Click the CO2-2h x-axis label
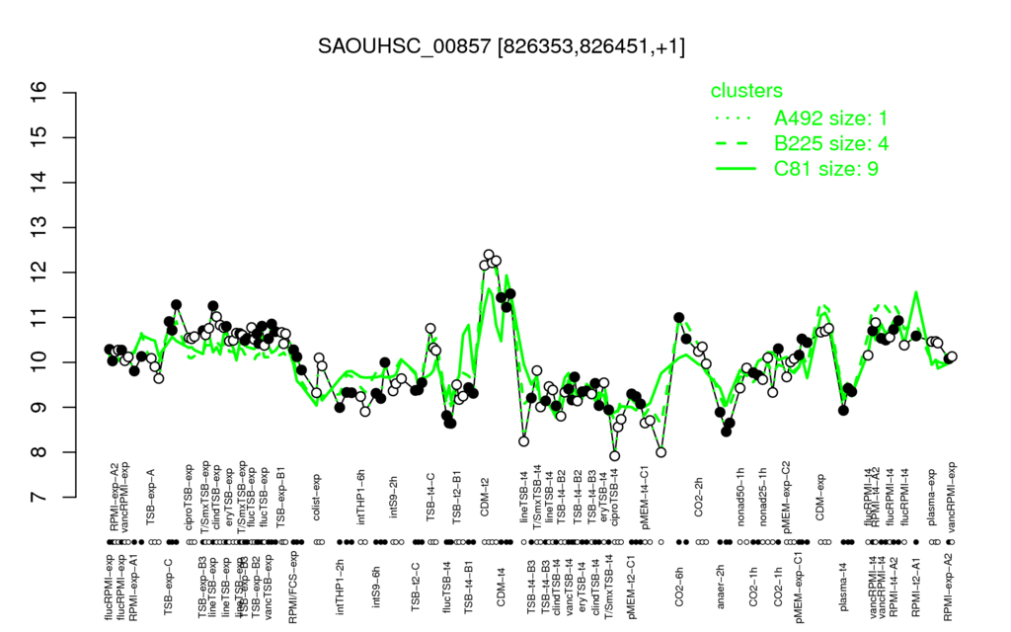The height and width of the screenshot is (632, 1011). pos(699,498)
